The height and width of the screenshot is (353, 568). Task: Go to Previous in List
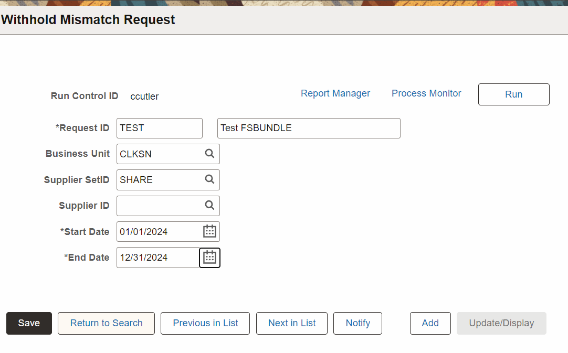click(x=205, y=323)
